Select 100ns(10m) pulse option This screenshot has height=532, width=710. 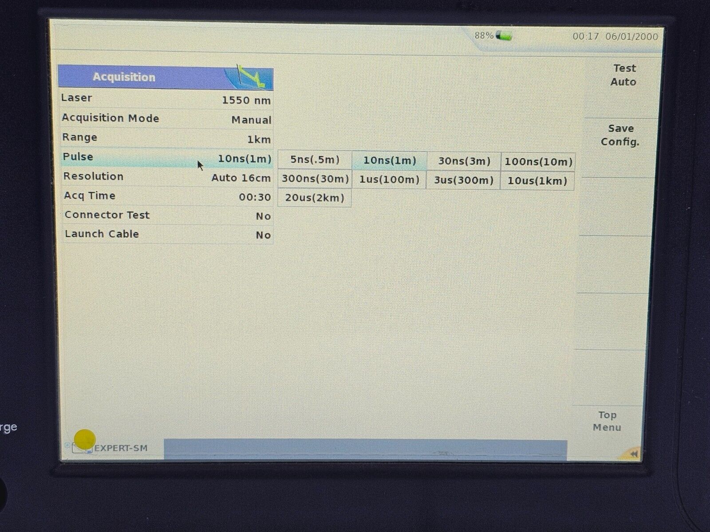(538, 162)
